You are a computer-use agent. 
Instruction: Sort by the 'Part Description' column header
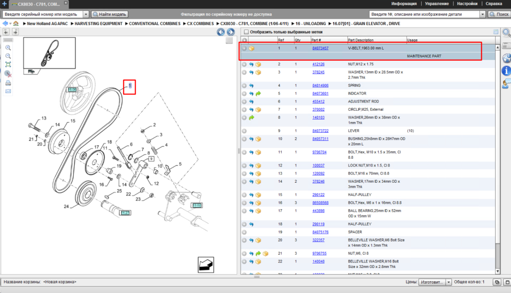tap(360, 40)
